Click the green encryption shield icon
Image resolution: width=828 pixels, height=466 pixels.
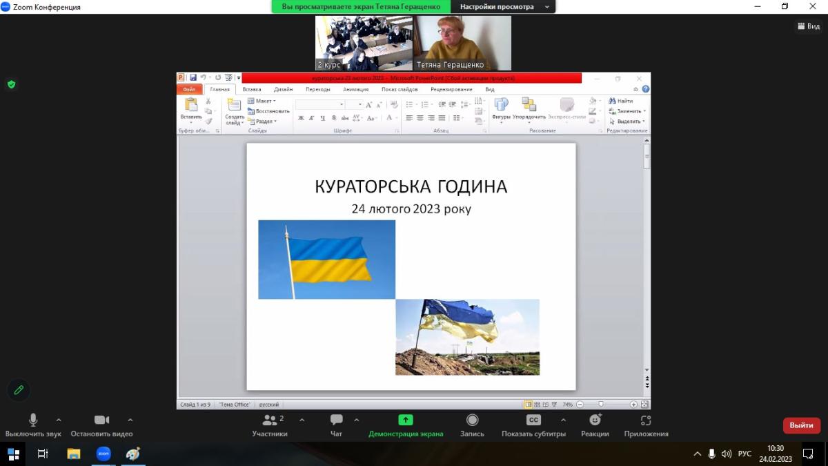tap(11, 84)
